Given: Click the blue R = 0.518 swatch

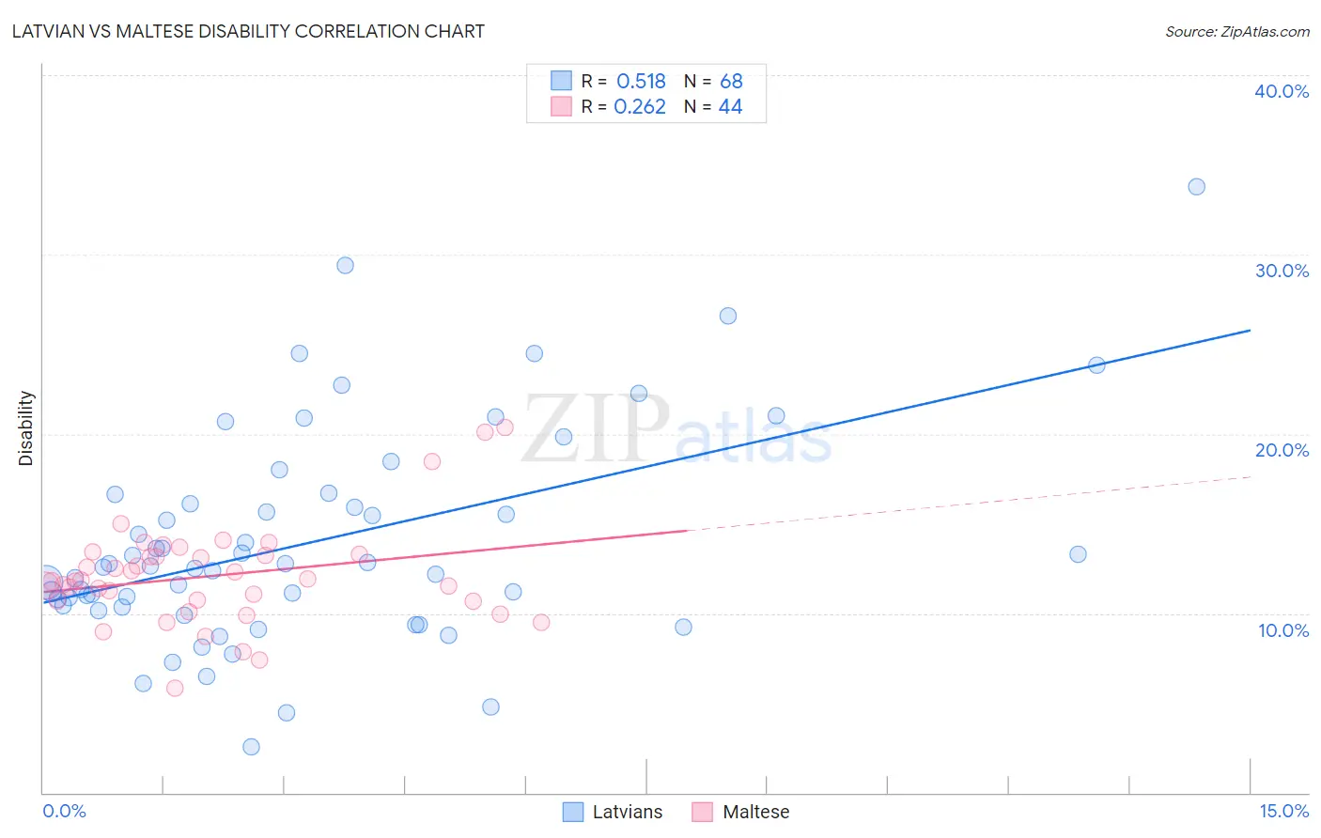Looking at the screenshot, I should click(x=561, y=81).
